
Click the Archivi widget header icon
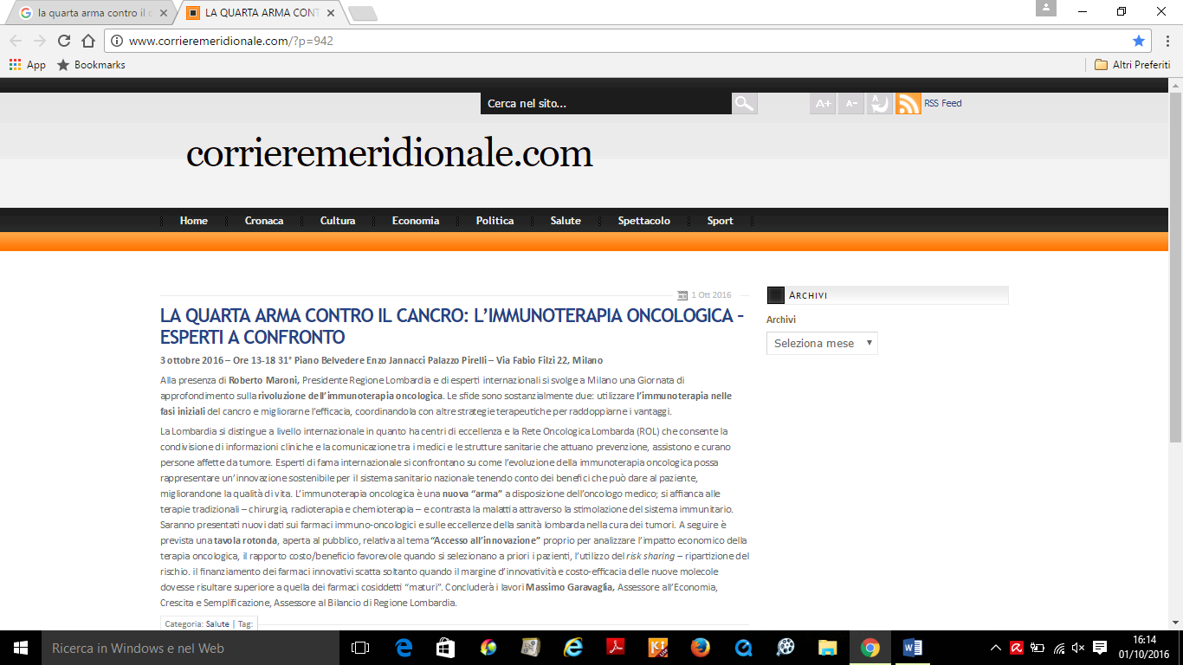[776, 295]
